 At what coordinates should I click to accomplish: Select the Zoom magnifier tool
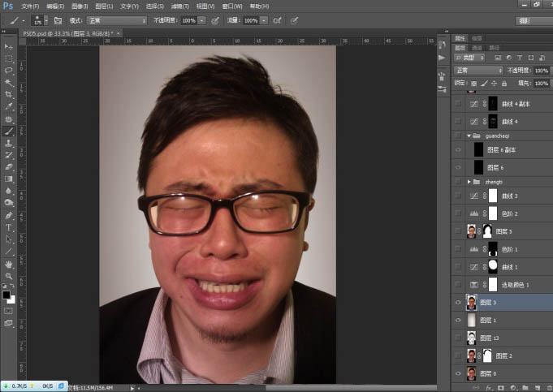(9, 277)
